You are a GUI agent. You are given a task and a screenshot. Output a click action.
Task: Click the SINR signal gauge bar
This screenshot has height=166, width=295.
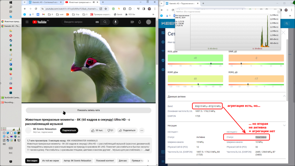pos(256,58)
